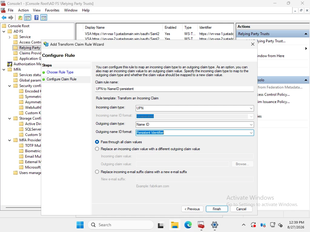This screenshot has height=232, width=310.
Task: Collapse Relying Party Trusts actions section
Action: (x=306, y=34)
